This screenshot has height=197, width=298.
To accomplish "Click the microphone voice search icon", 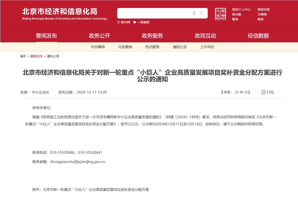I will pyautogui.click(x=194, y=13).
